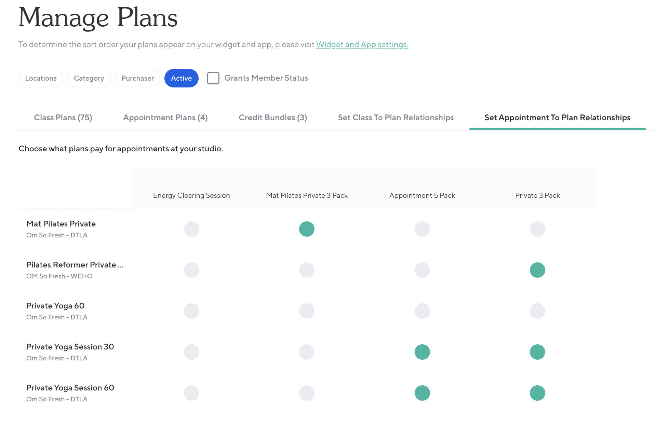Open the Locations filter dropdown
The image size is (657, 427).
(41, 78)
